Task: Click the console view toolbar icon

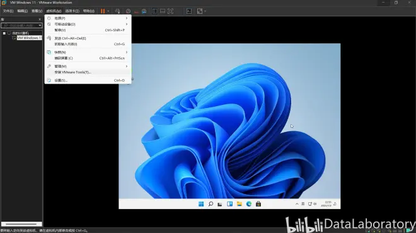Action: click(x=189, y=11)
